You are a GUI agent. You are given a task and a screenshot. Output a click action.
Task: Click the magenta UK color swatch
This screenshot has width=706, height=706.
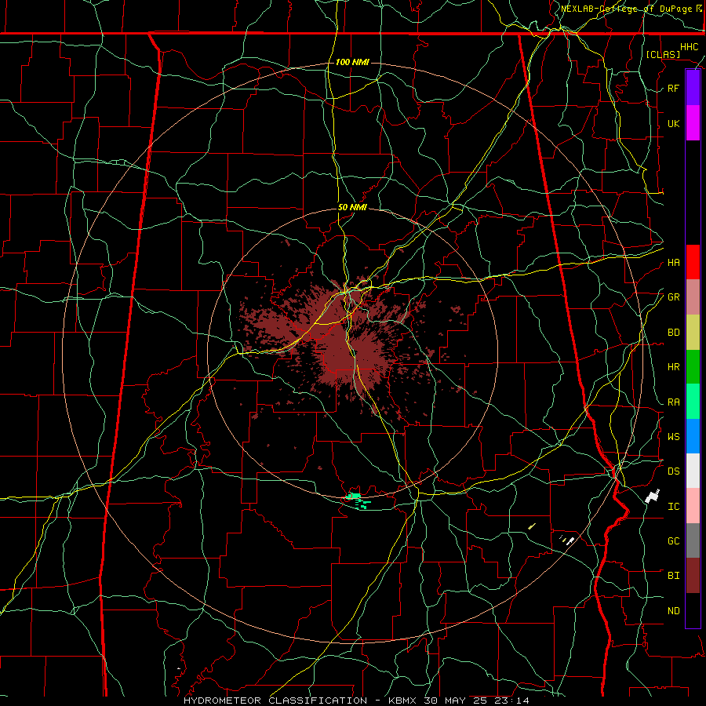693,123
